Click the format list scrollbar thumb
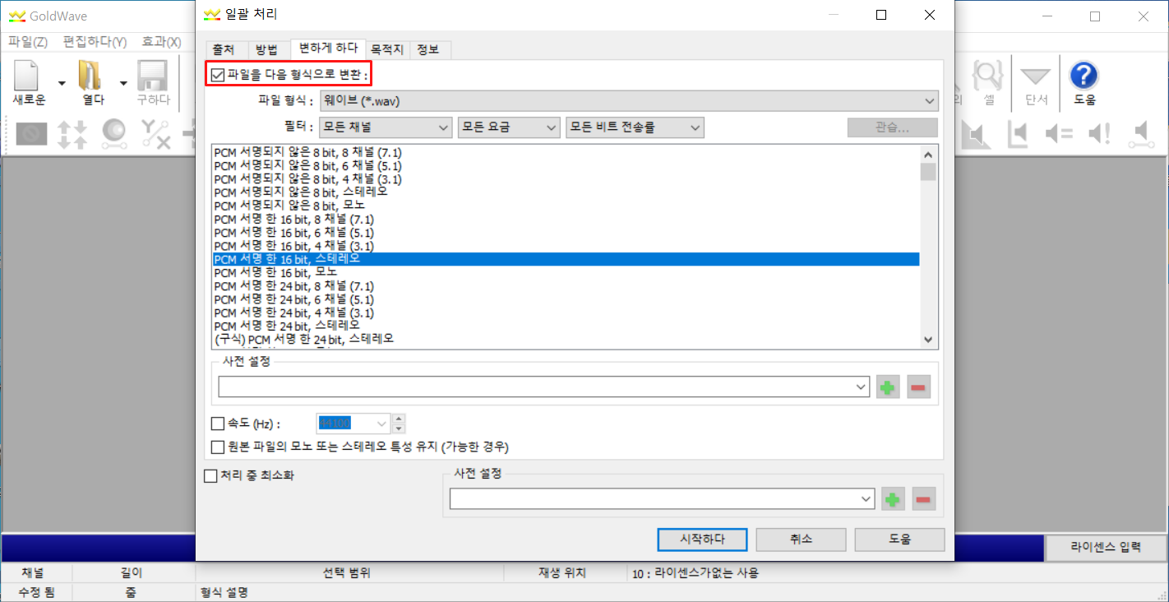The image size is (1169, 602). point(928,171)
